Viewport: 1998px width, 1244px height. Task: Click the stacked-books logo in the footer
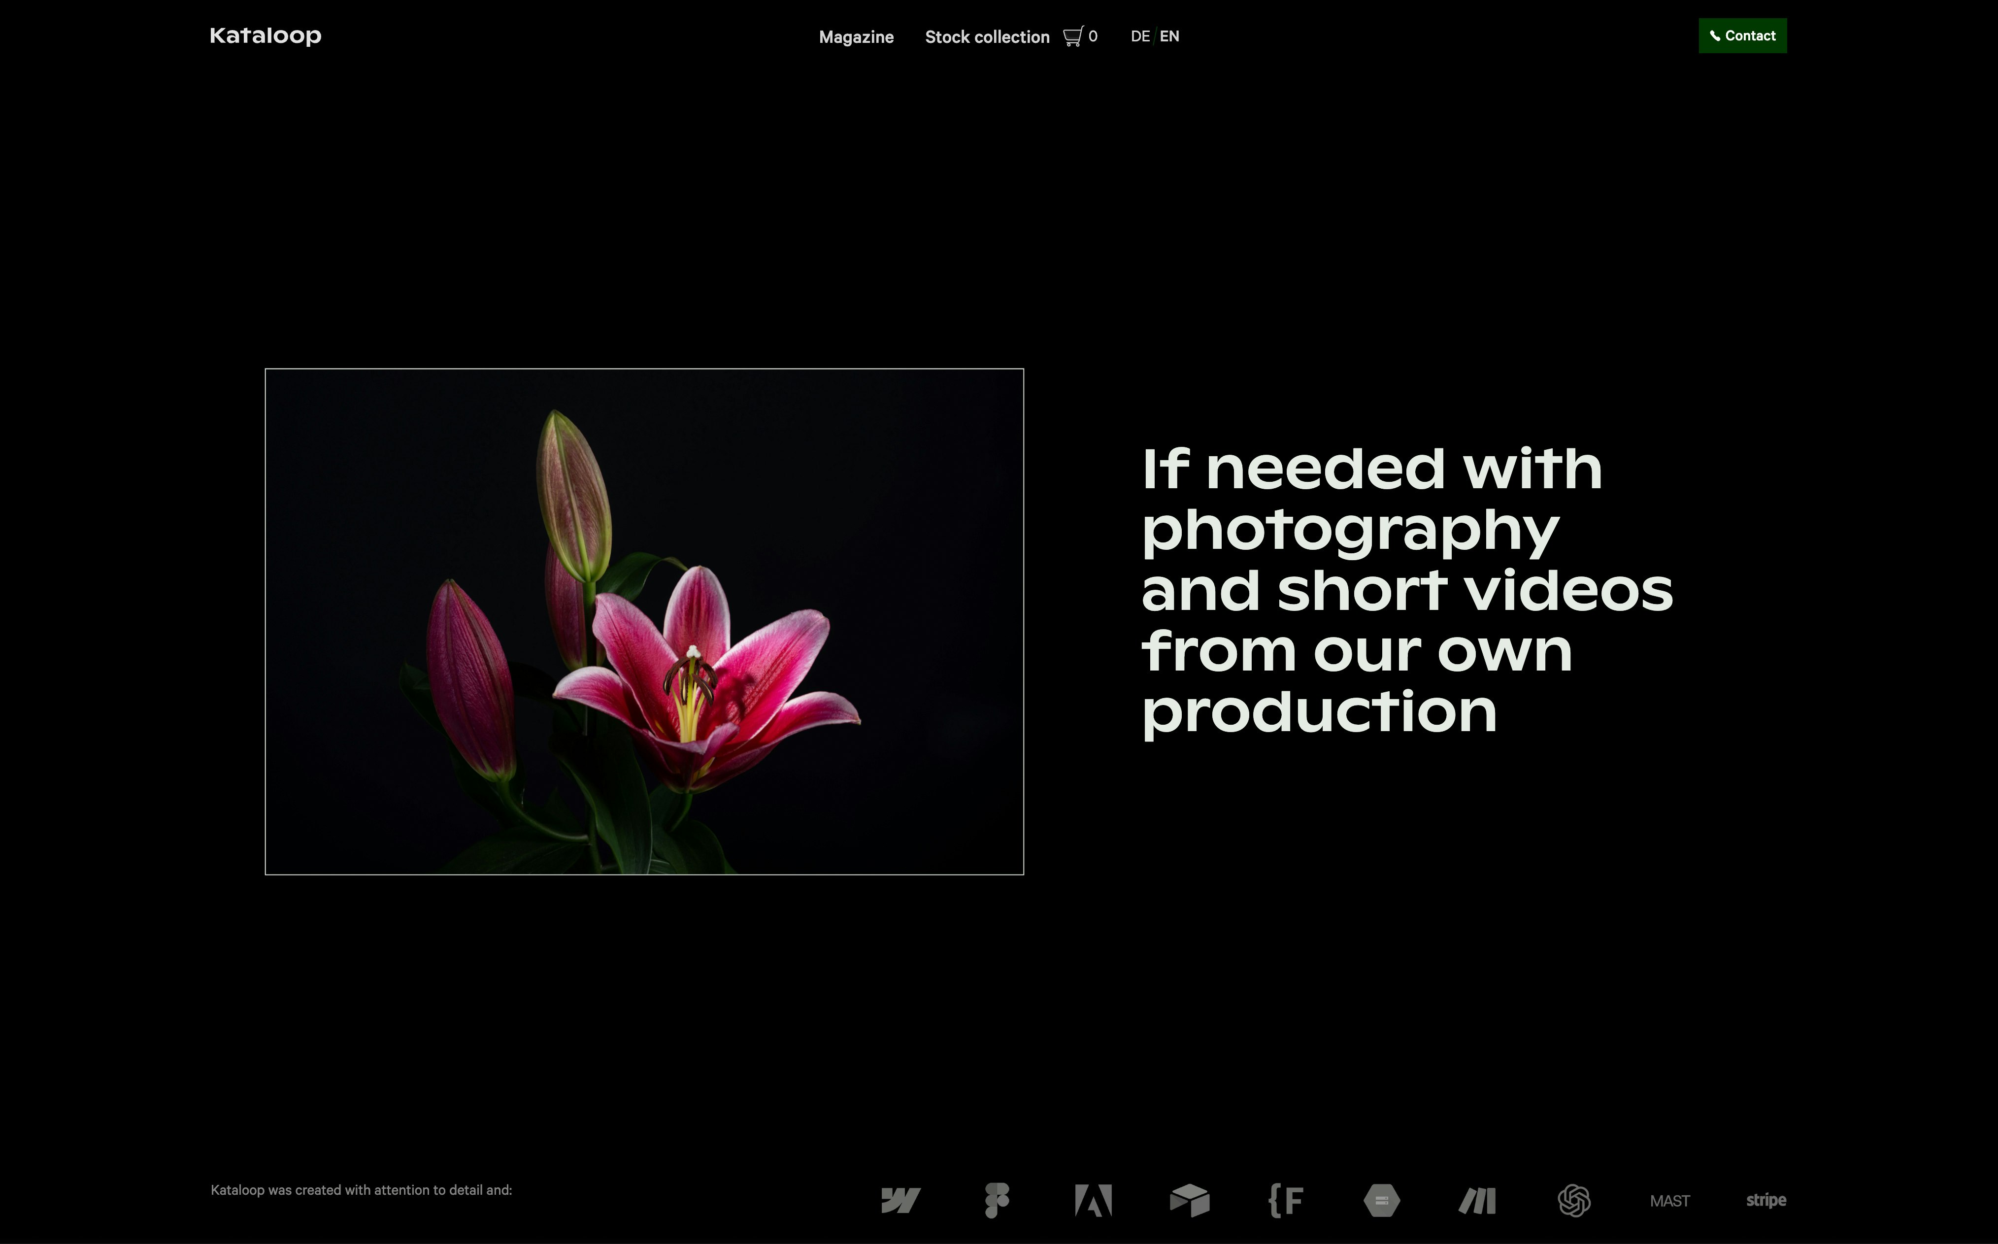[x=1477, y=1200]
